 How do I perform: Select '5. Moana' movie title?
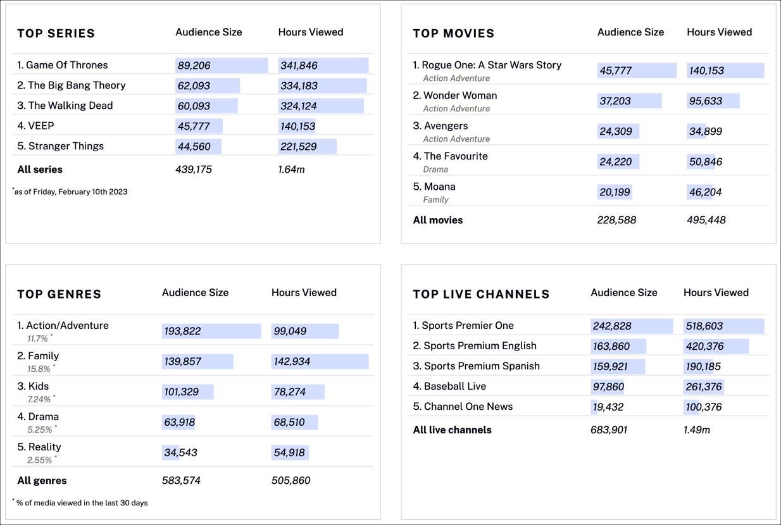(434, 187)
